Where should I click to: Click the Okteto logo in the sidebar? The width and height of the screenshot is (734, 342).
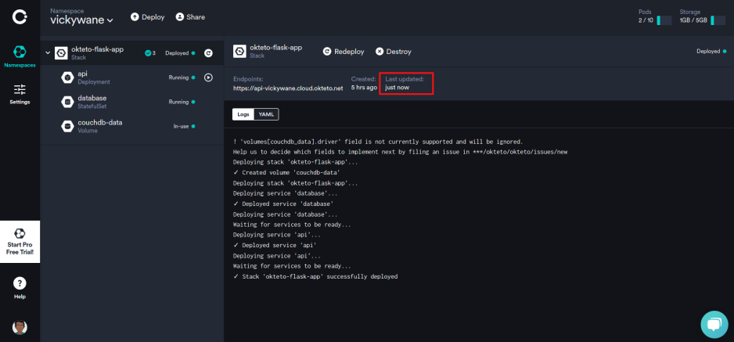click(20, 18)
